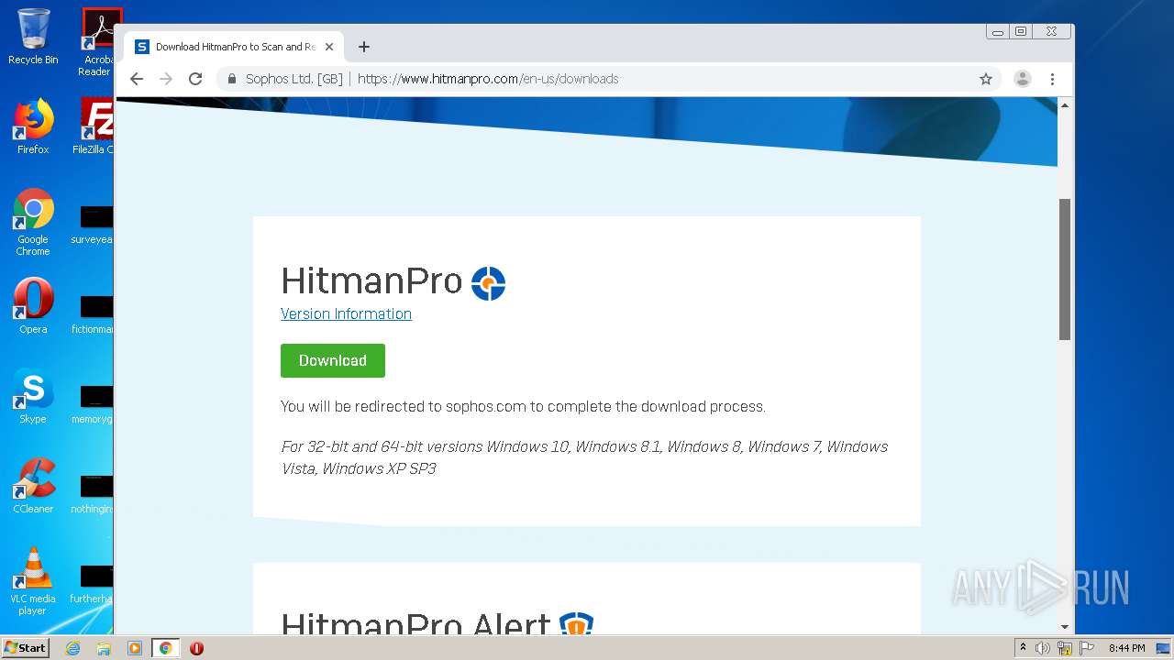Image resolution: width=1174 pixels, height=660 pixels.
Task: Click the HitmanPro Alert shield logo
Action: pos(577,624)
